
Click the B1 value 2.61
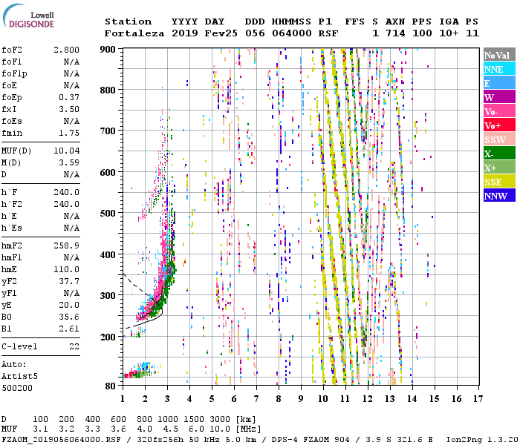[x=69, y=329]
